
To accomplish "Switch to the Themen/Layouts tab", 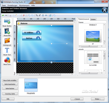I will pos(84,19).
